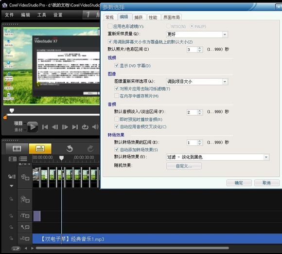Select the PAL radio button
This screenshot has width=282, height=254.
(x=192, y=26)
